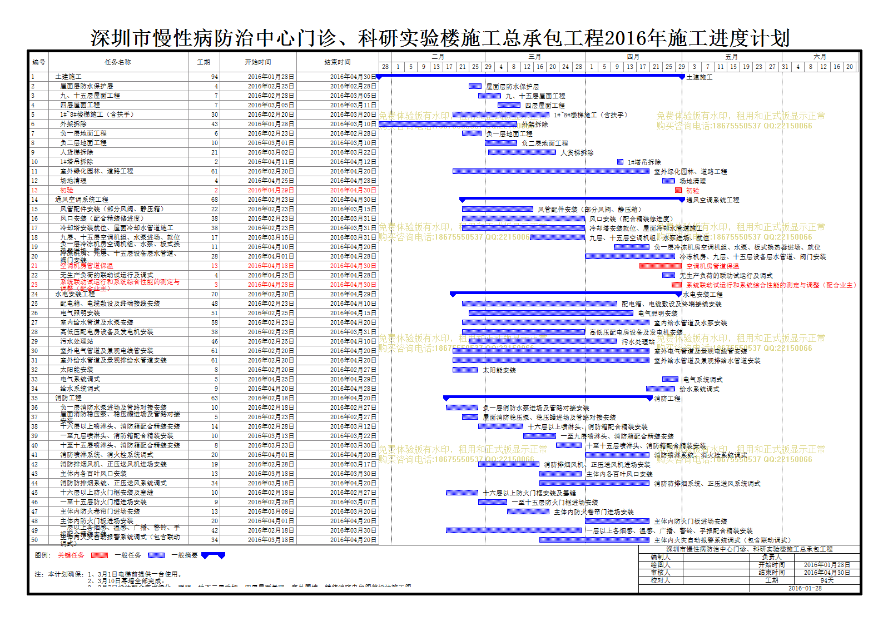888x621 pixels.
Task: Select duration 94 in the 土建施工 row
Action: (x=215, y=77)
